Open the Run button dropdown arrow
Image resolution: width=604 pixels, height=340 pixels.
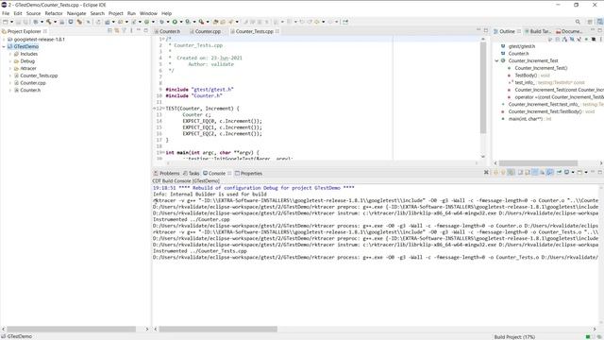(x=180, y=22)
